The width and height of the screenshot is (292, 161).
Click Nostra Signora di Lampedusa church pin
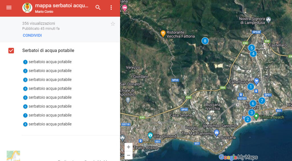268,20
